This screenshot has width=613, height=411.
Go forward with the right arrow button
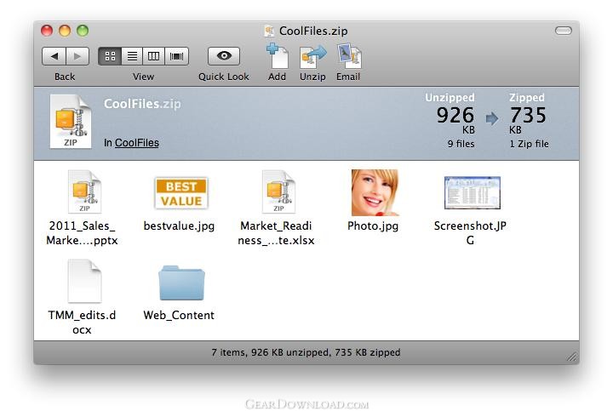click(77, 56)
